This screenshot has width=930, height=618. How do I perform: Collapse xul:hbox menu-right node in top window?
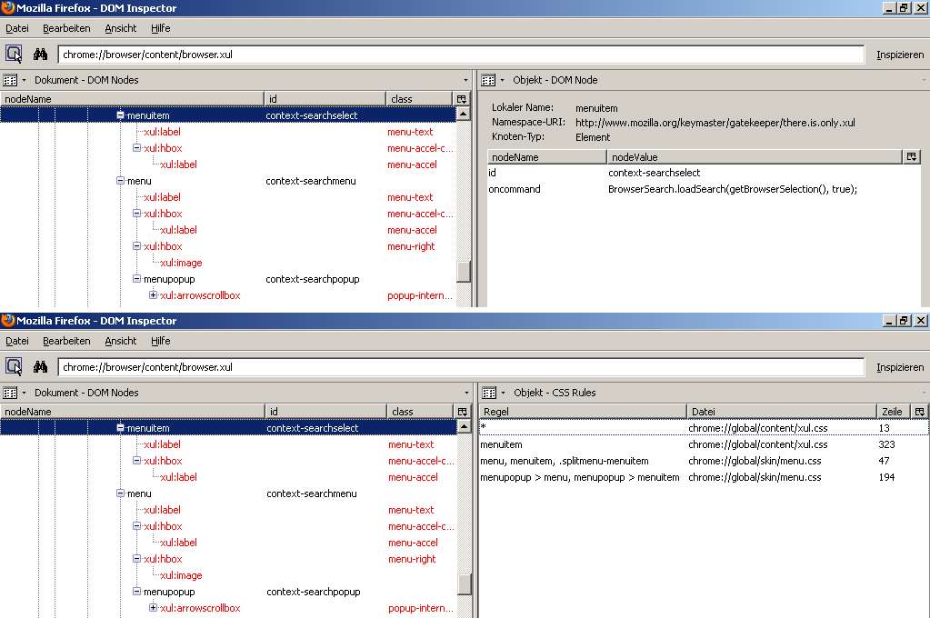[x=136, y=245]
